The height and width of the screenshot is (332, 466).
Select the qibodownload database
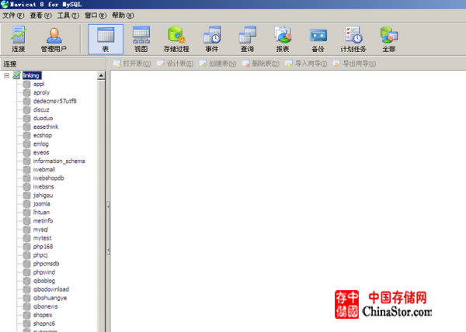tap(51, 289)
